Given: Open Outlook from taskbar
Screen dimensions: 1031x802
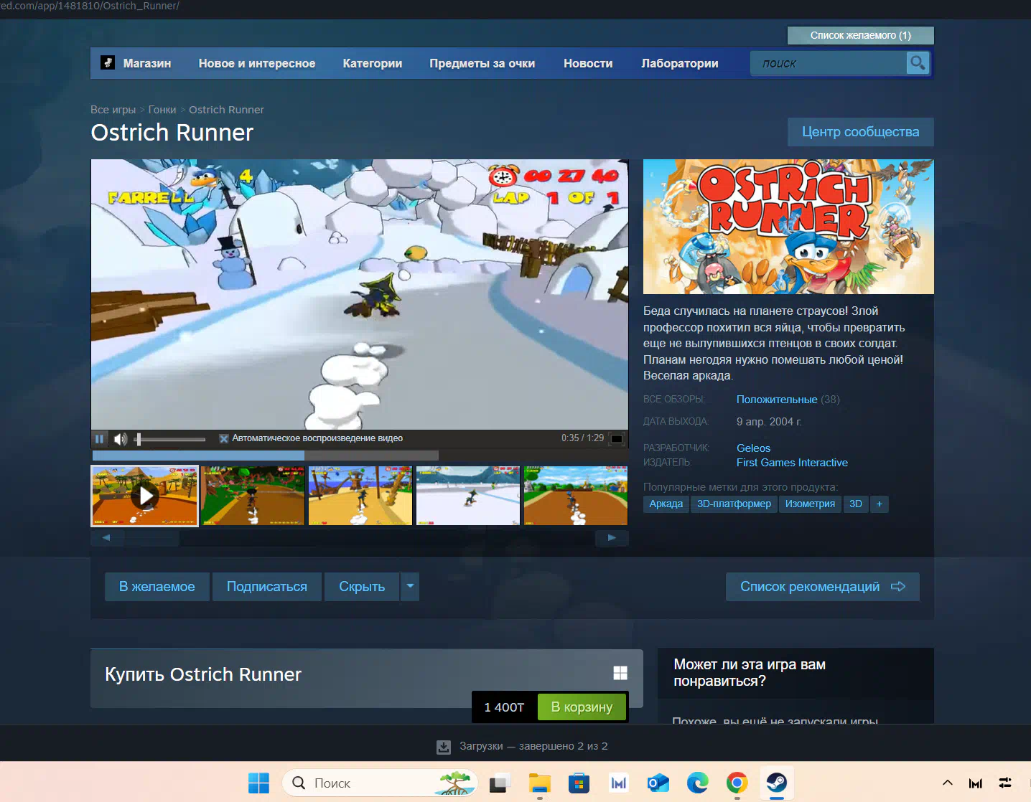Looking at the screenshot, I should click(x=658, y=783).
